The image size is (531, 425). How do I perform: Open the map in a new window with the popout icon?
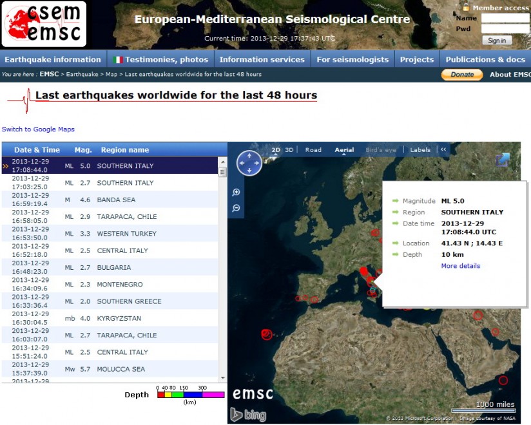pyautogui.click(x=503, y=160)
